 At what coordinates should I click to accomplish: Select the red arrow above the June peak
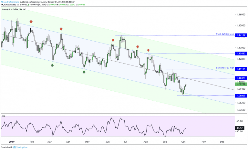[x=113, y=40]
